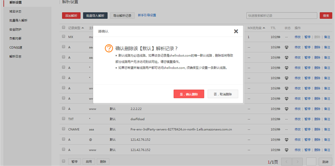Cancel with 否，取消删除 button
Screen dimensions: 335x166
point(223,94)
